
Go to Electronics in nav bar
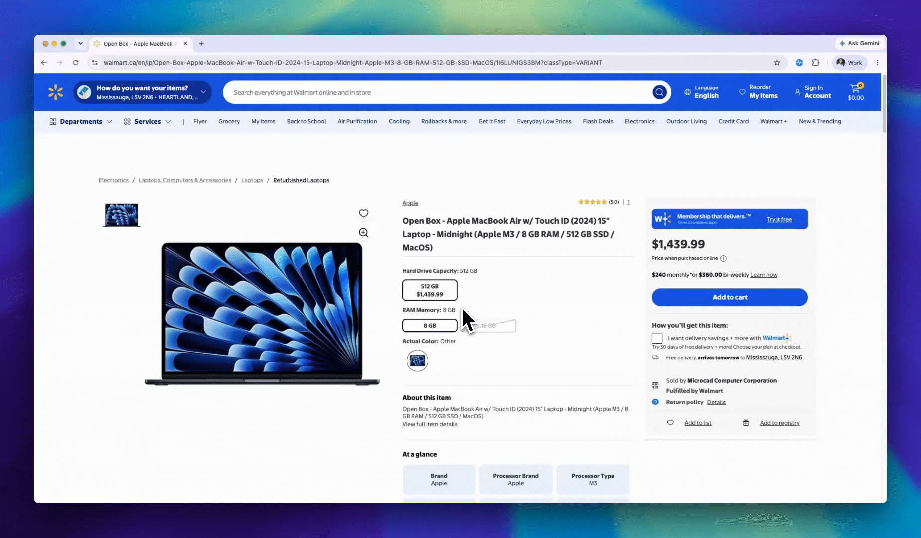click(639, 122)
